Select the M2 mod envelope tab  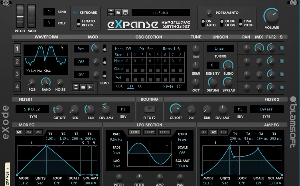coord(29,132)
